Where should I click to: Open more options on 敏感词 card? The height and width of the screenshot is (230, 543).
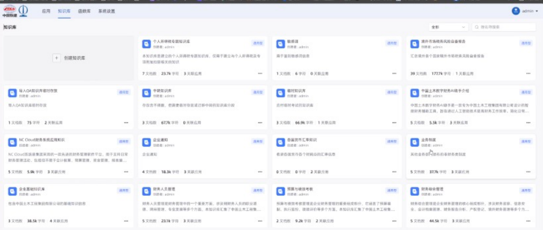tap(394, 74)
